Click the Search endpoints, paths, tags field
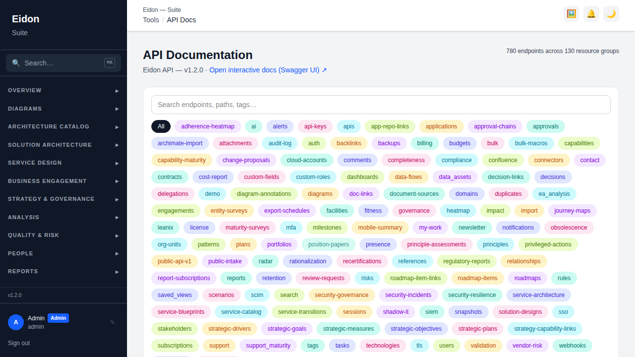This screenshot has width=635, height=357. [381, 105]
